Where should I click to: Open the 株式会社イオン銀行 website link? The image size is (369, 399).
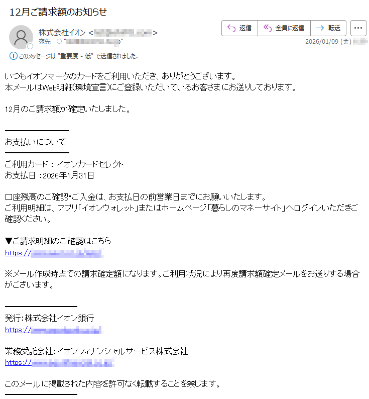pyautogui.click(x=53, y=330)
